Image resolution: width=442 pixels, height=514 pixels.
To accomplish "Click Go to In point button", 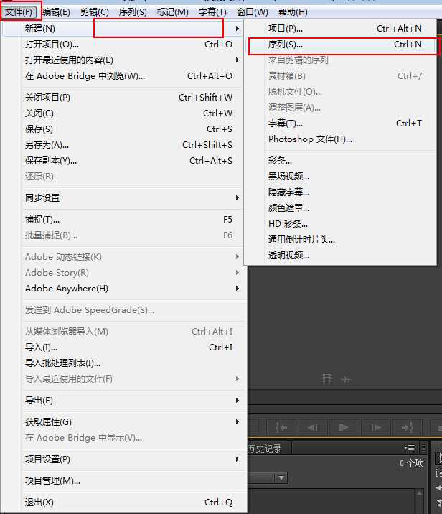I will click(x=281, y=427).
